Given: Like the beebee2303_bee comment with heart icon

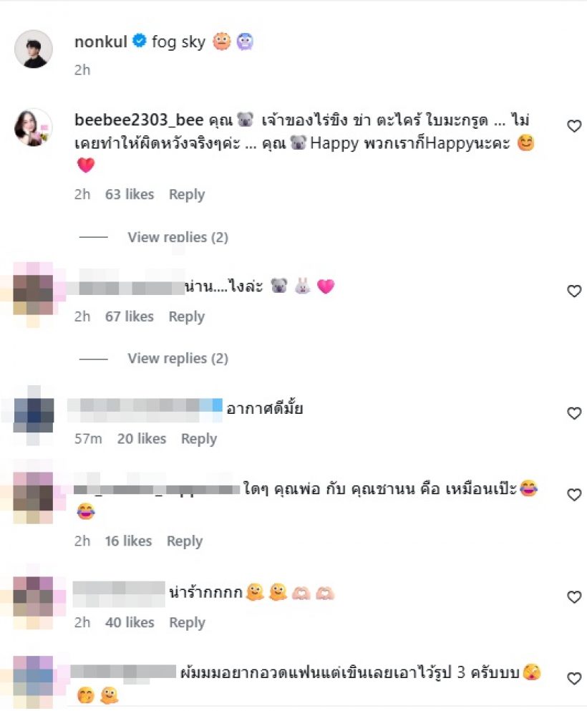Looking at the screenshot, I should coord(574,126).
